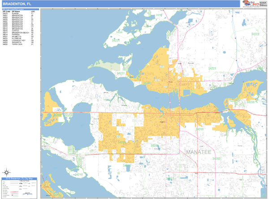
Task: Select the PALMETTO row in ZIP index
Action: 18,37
